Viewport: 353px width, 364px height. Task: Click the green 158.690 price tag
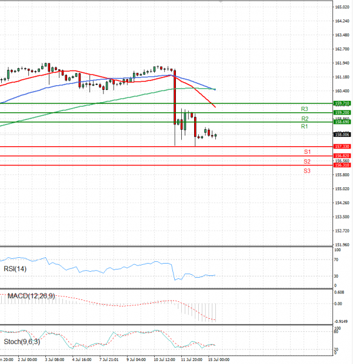[342, 122]
